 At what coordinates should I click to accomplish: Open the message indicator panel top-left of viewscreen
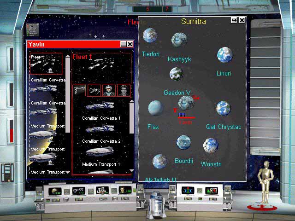click(x=32, y=30)
